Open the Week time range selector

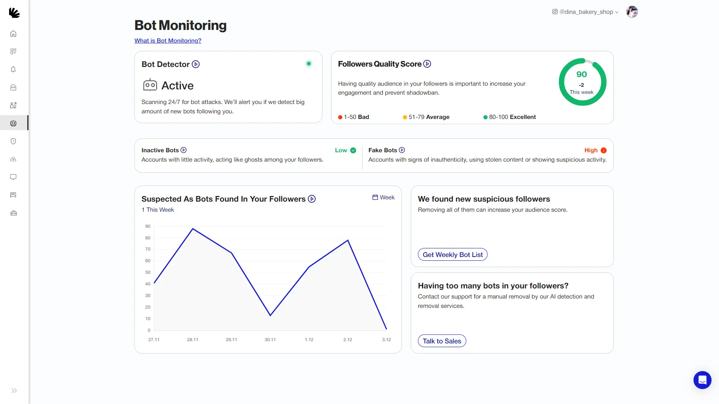[x=383, y=197]
